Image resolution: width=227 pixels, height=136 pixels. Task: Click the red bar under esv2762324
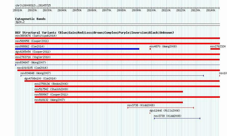215,49
